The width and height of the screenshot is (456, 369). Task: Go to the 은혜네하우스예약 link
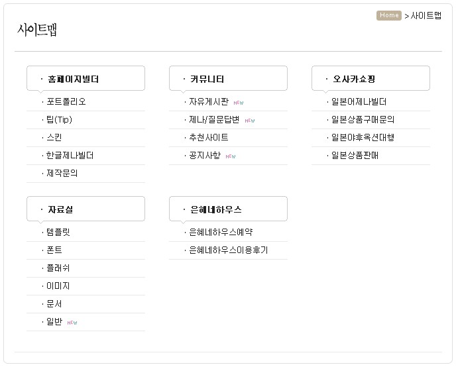[x=221, y=233]
